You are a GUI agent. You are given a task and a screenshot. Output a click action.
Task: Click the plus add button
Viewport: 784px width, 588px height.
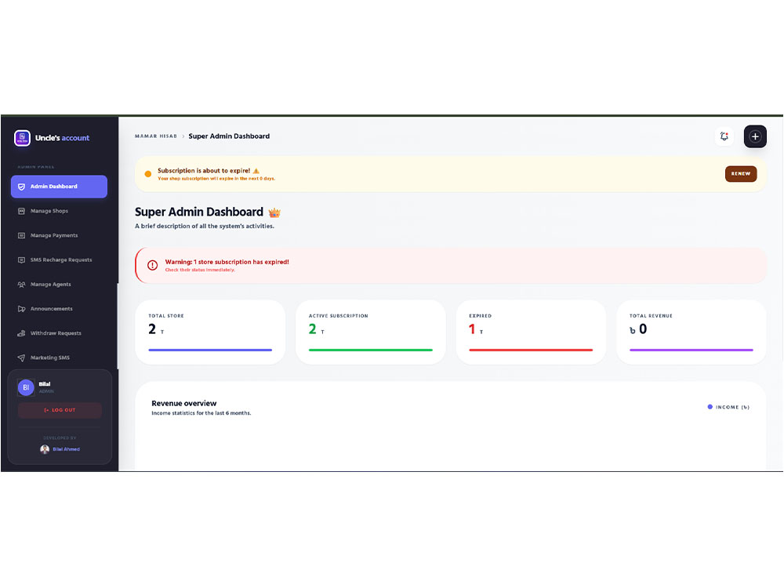click(x=755, y=136)
